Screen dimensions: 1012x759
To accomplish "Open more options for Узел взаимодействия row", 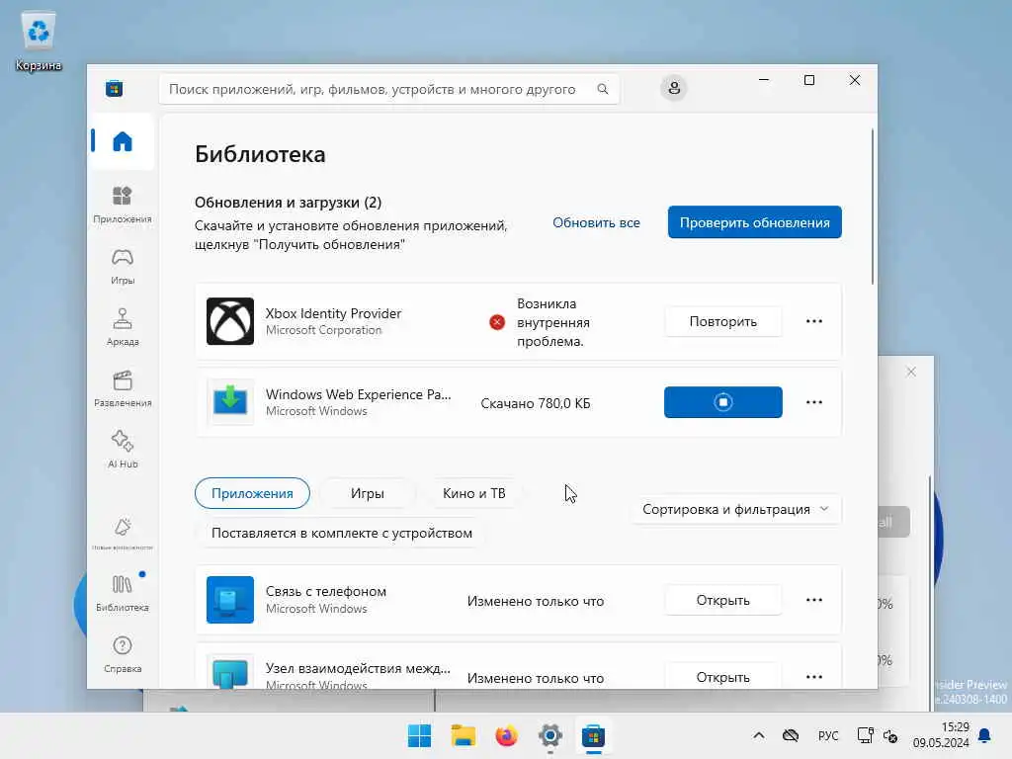I will pos(814,676).
